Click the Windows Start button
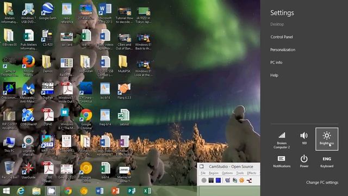 click(x=6, y=191)
